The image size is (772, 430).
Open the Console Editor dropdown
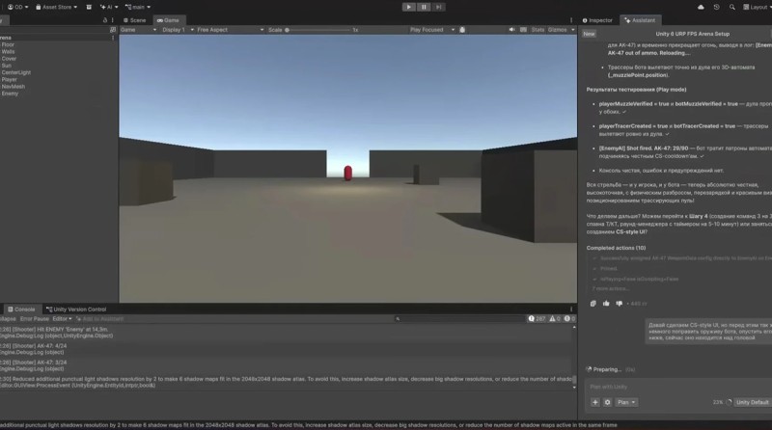[x=62, y=319]
